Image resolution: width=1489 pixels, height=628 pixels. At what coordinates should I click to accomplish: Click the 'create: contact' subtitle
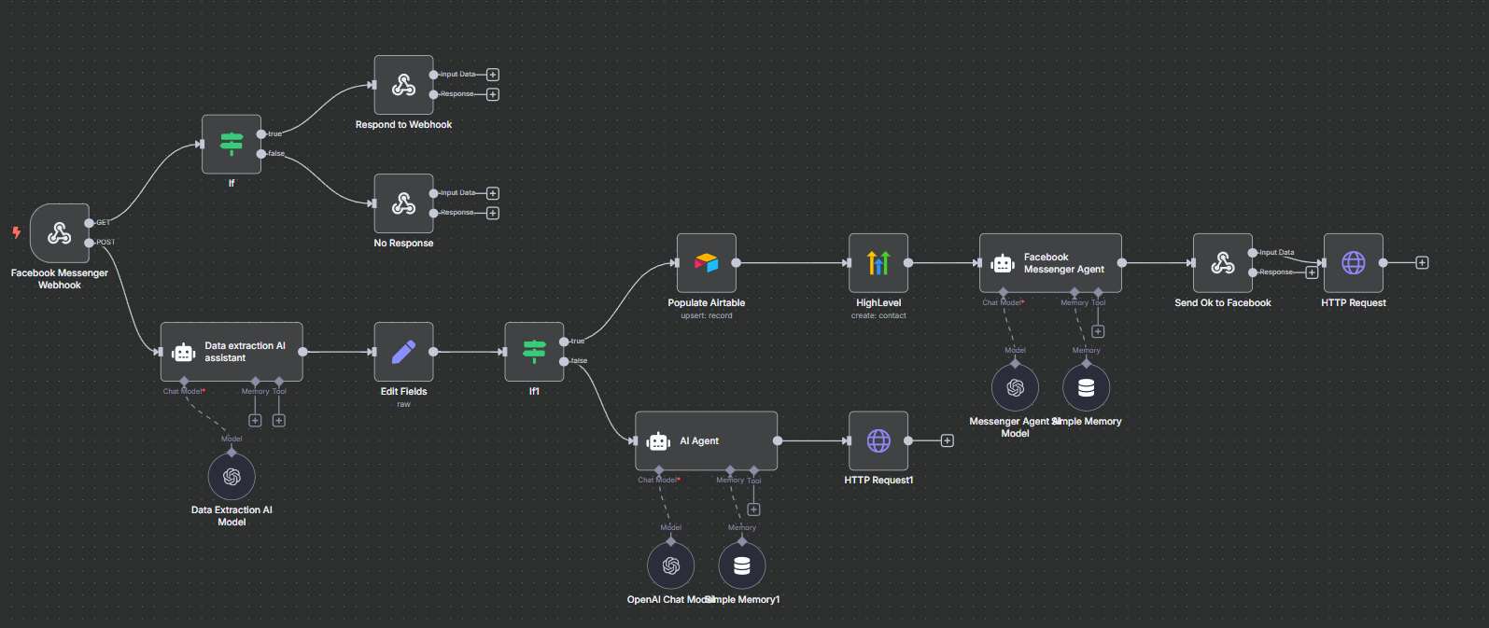point(878,316)
